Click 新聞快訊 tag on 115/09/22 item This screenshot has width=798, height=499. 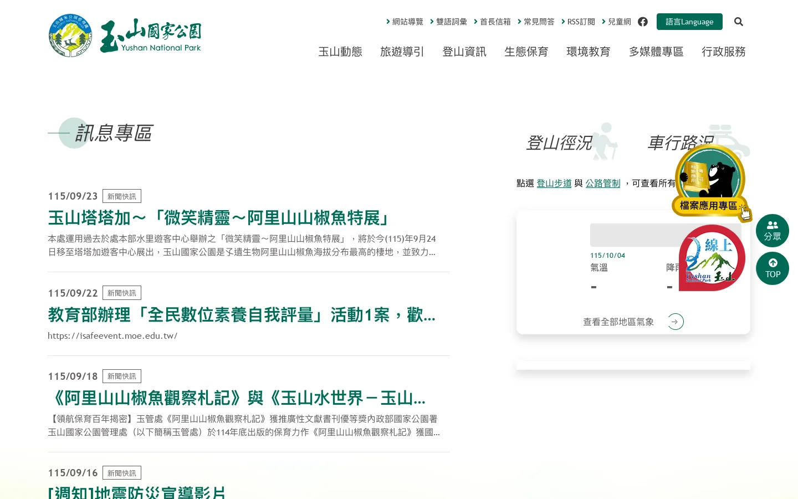(x=122, y=293)
